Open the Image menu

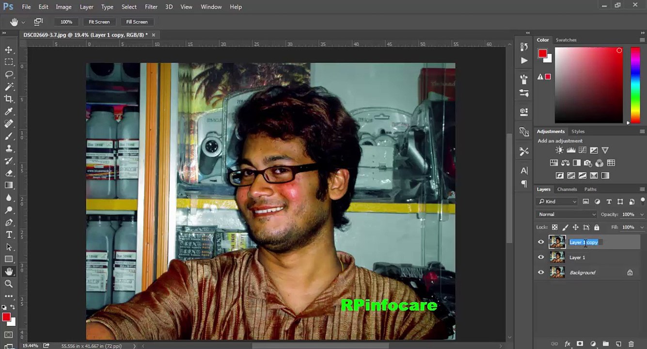(x=63, y=7)
